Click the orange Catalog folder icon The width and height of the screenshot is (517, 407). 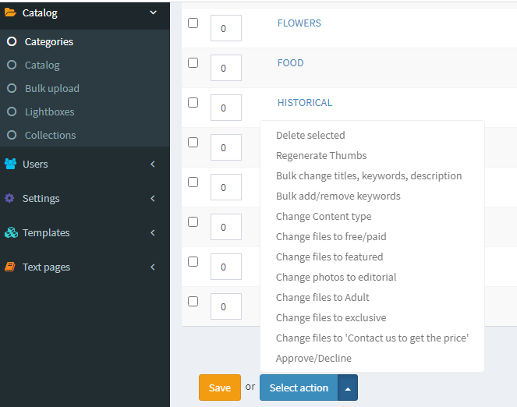click(x=10, y=12)
